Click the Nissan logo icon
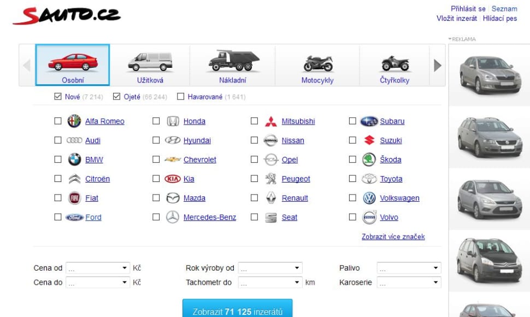530x317 pixels. pyautogui.click(x=271, y=140)
